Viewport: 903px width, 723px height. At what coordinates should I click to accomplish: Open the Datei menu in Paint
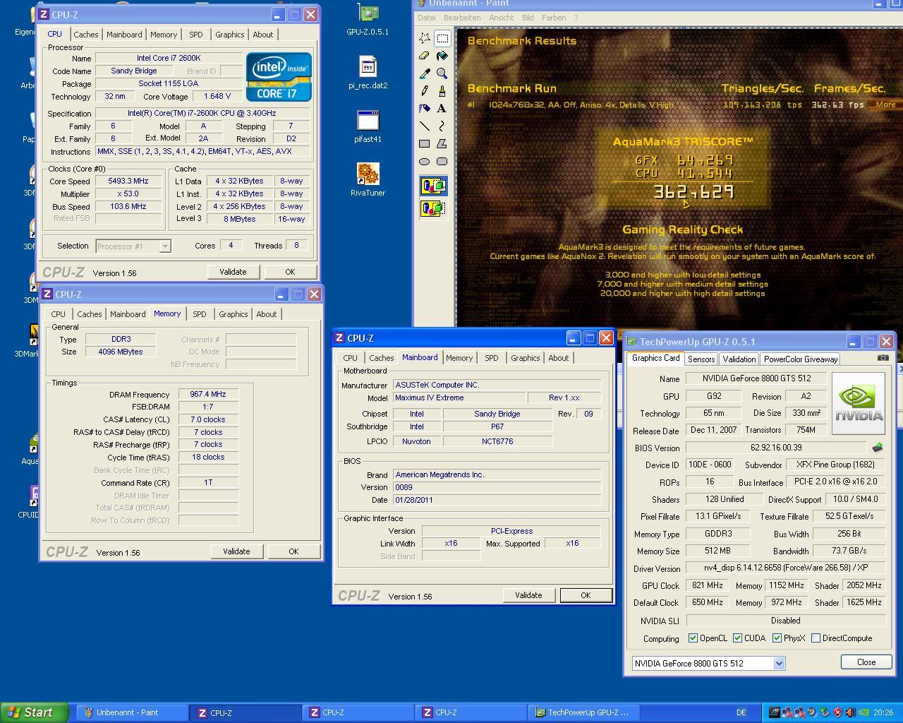tap(427, 18)
